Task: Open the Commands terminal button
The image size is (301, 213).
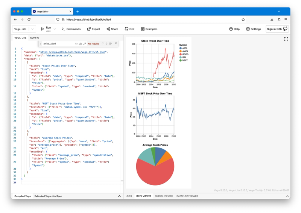Action: point(71,29)
